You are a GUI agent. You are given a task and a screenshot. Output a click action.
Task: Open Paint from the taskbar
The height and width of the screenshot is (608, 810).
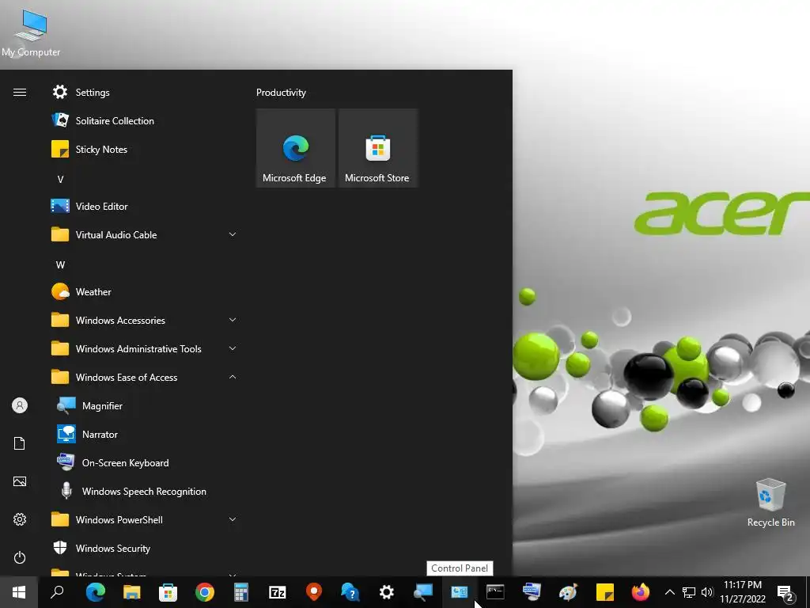point(568,592)
